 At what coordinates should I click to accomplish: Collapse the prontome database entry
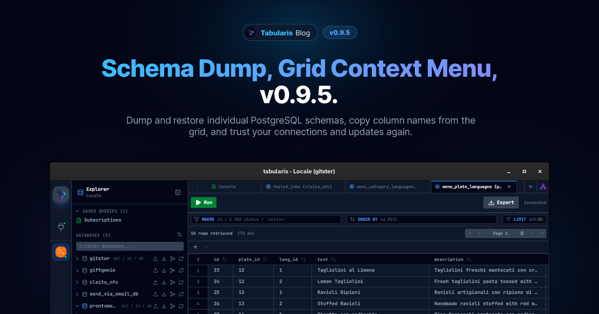(77, 306)
